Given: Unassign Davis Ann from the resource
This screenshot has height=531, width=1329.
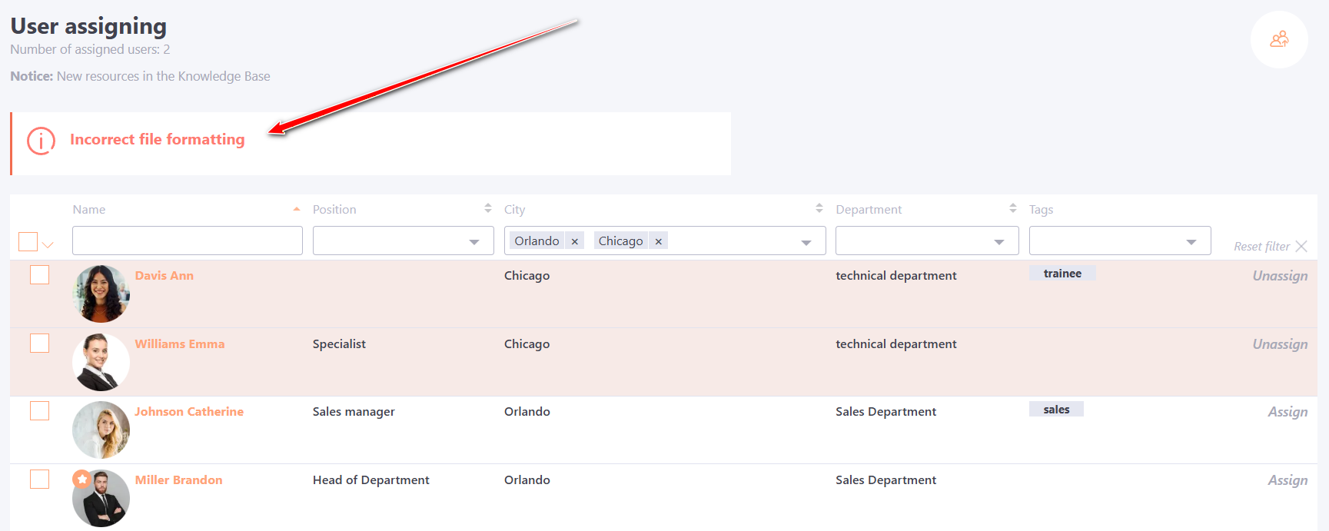Looking at the screenshot, I should pos(1279,276).
